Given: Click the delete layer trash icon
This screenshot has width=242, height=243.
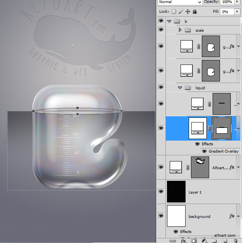Looking at the screenshot, I should 235,241.
